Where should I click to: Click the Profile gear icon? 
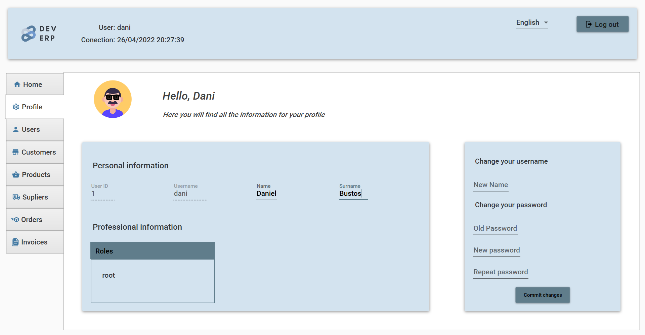tap(15, 107)
